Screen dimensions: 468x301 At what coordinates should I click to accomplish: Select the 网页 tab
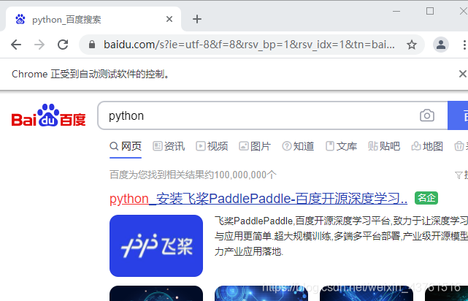pyautogui.click(x=126, y=146)
